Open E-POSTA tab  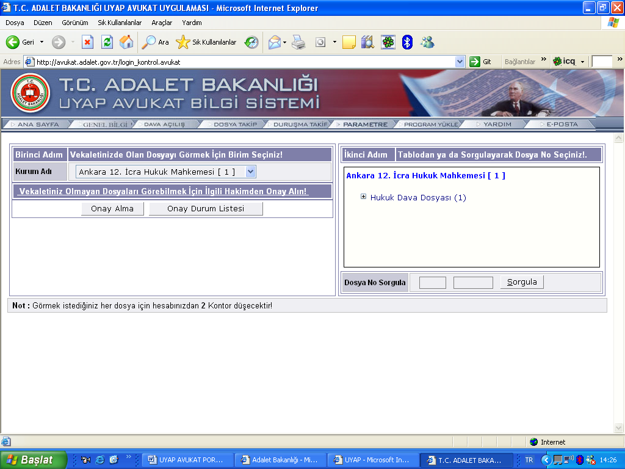(x=562, y=125)
